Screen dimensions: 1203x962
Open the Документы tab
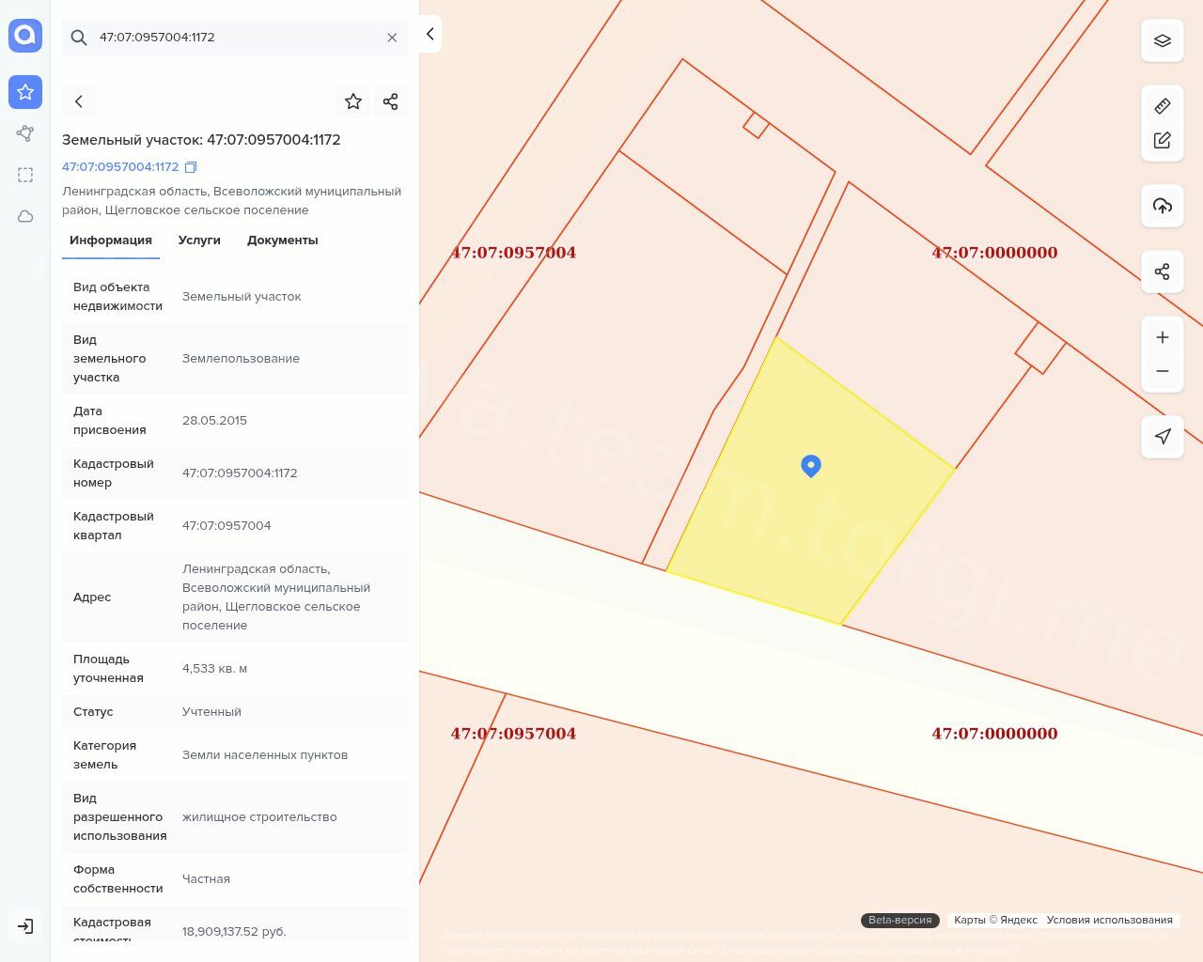click(x=282, y=240)
